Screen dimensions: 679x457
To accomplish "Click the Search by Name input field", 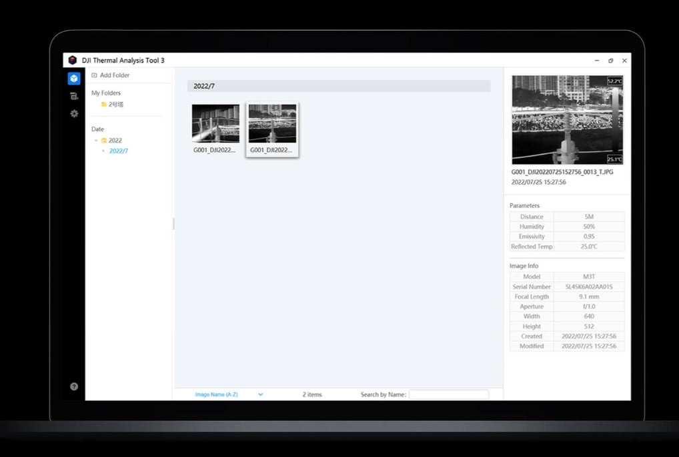I will 448,394.
